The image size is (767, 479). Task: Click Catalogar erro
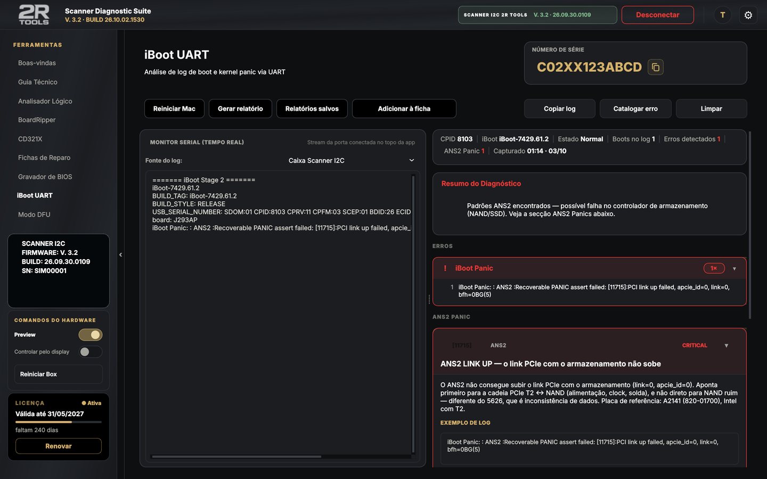[635, 109]
